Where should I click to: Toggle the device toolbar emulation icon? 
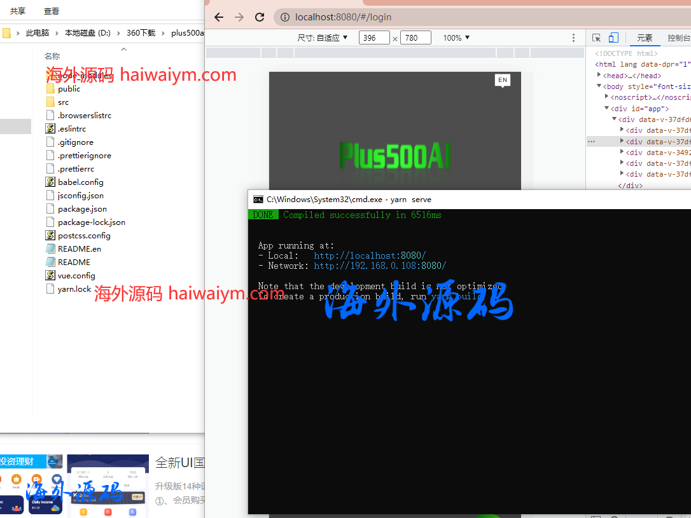(x=613, y=37)
